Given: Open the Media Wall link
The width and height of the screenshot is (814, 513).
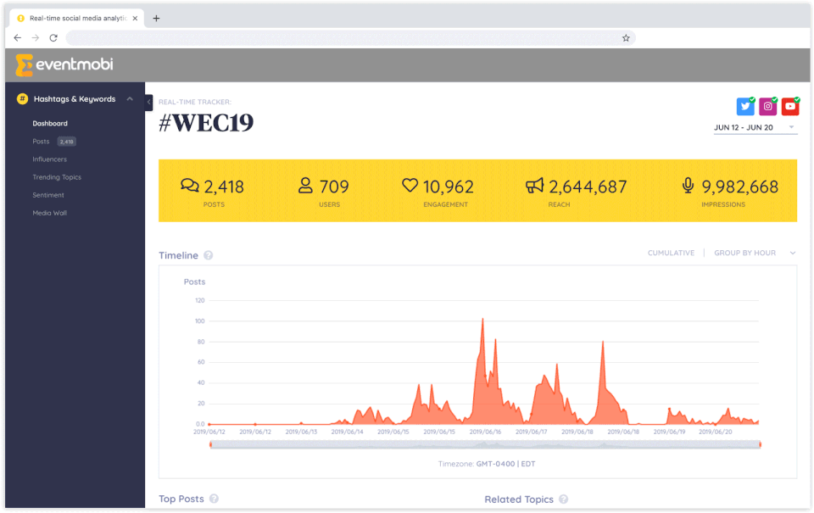Looking at the screenshot, I should pyautogui.click(x=49, y=213).
